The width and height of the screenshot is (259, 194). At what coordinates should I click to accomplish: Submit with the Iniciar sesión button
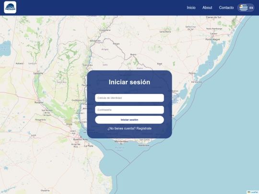(x=129, y=120)
